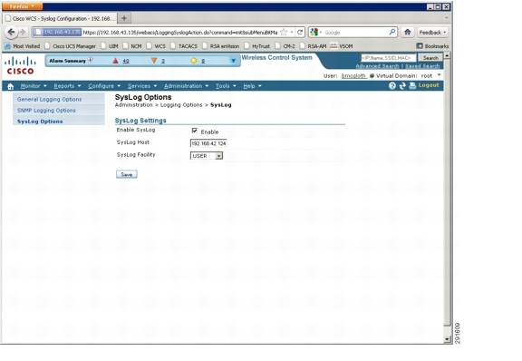This screenshot has width=522, height=361.
Task: Open the Services menu
Action: coord(142,86)
